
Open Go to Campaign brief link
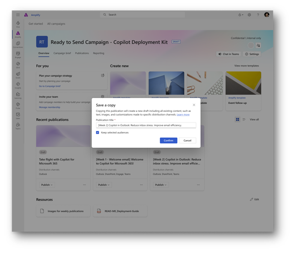click(x=50, y=86)
